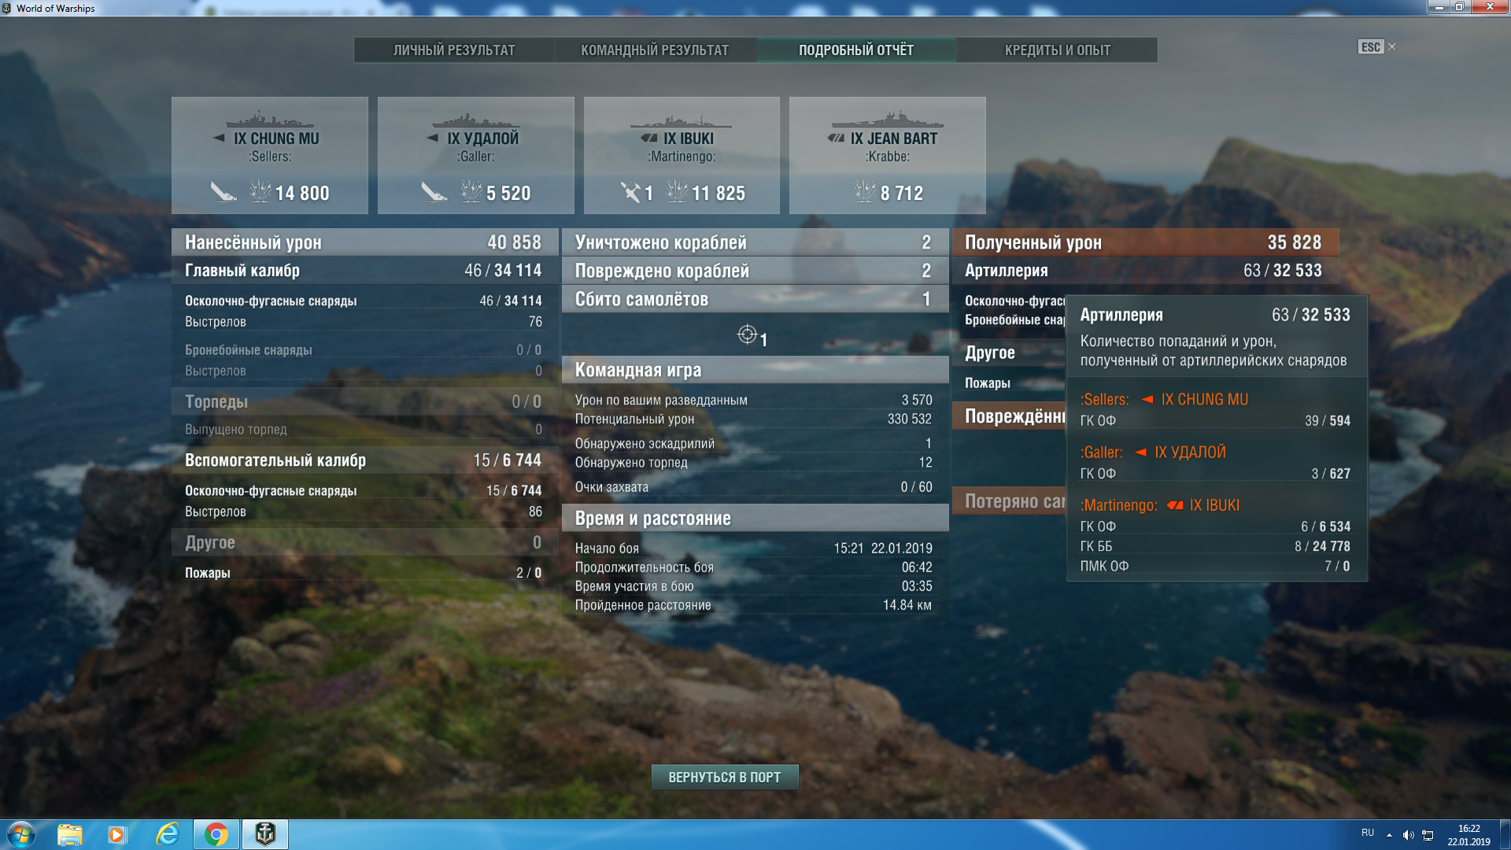Select the IX IBUKI ship card
This screenshot has width=1511, height=850.
point(682,155)
